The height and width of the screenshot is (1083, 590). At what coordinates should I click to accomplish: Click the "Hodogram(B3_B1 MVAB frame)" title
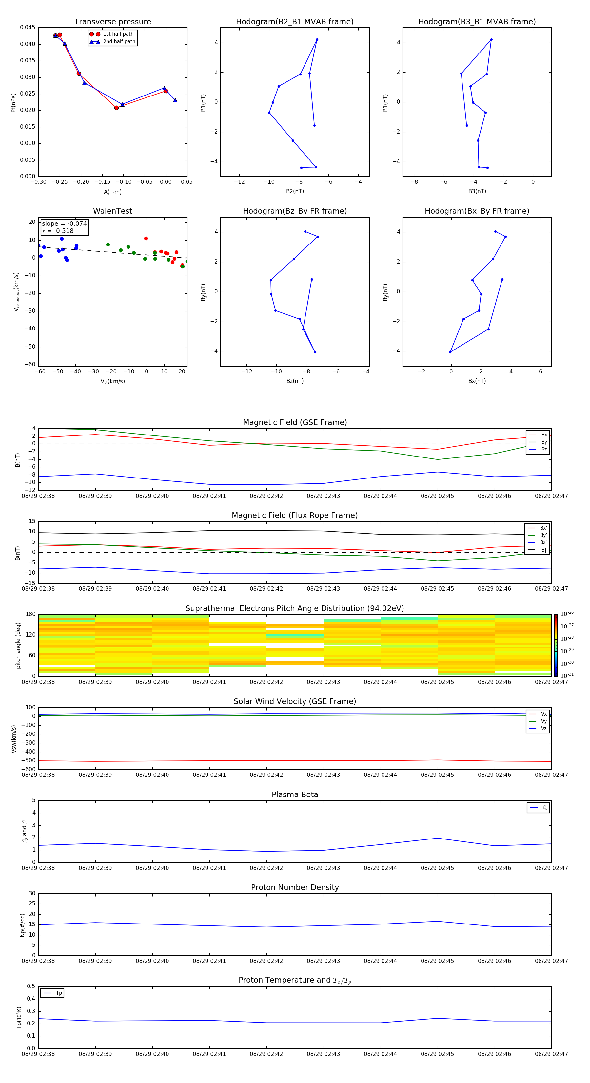coord(477,21)
